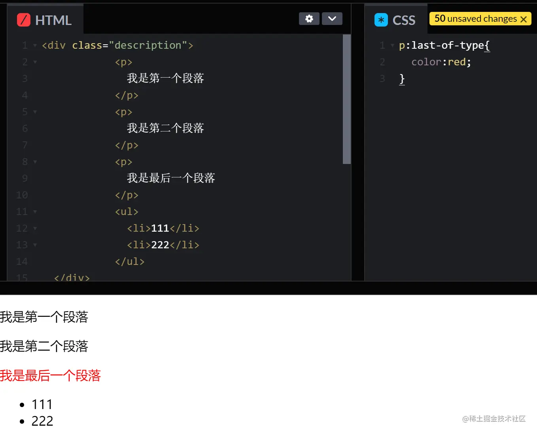
Task: Expand the HTML panel chevron dropdown
Action: 332,19
